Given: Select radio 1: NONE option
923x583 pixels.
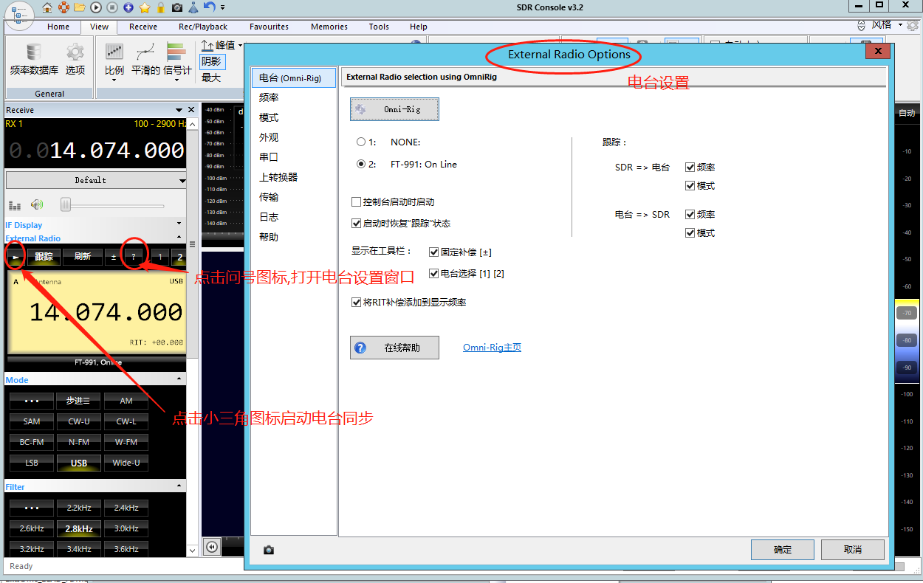Looking at the screenshot, I should (361, 142).
